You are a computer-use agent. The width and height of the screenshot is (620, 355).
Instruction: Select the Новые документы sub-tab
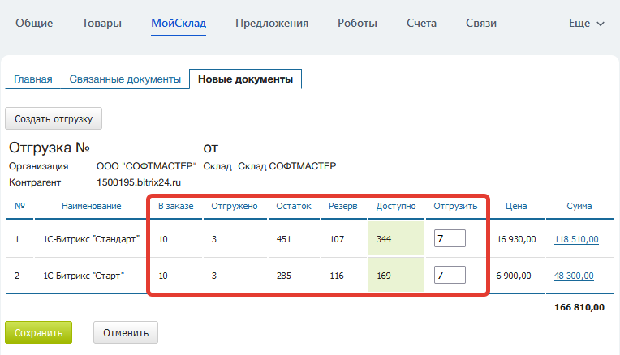(x=245, y=79)
